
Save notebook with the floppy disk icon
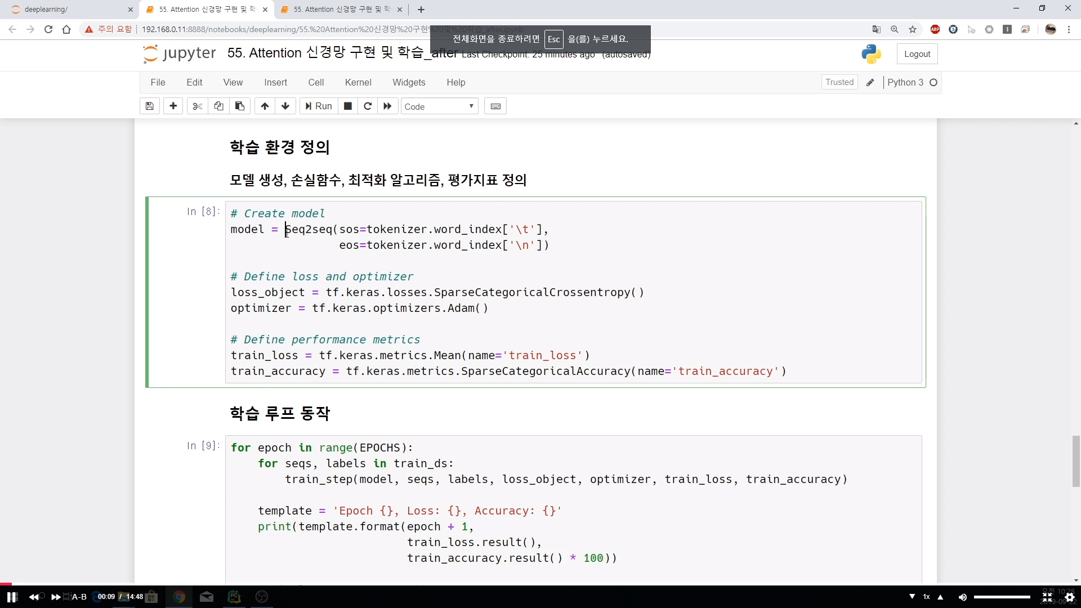pyautogui.click(x=150, y=106)
